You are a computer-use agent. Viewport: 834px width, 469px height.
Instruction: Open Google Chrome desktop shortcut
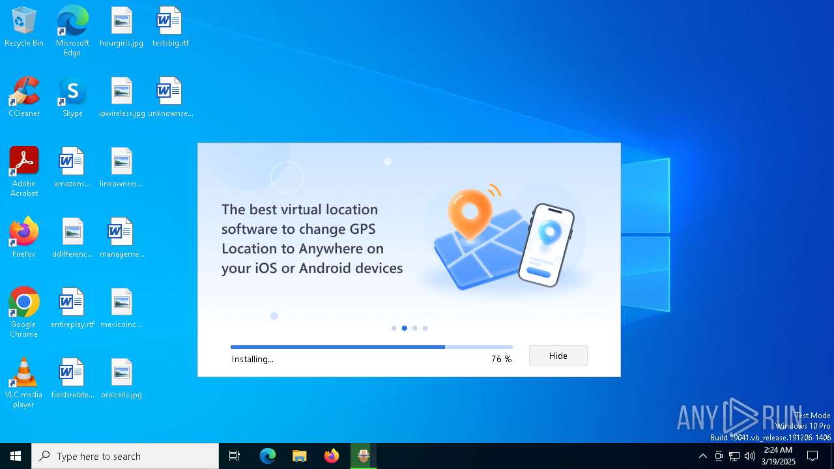[x=24, y=313]
